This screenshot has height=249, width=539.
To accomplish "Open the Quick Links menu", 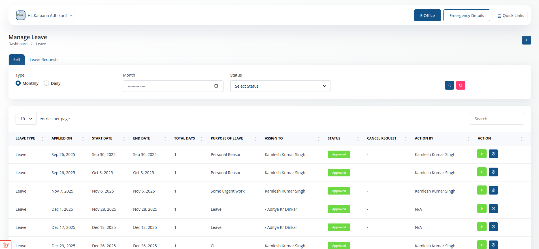I will point(510,16).
